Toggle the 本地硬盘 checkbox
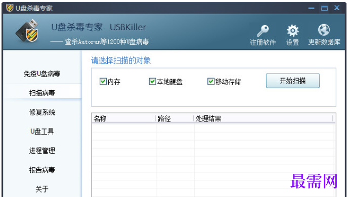This screenshot has height=197, width=347. tap(152, 81)
